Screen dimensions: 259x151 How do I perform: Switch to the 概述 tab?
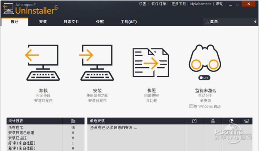tap(15, 22)
